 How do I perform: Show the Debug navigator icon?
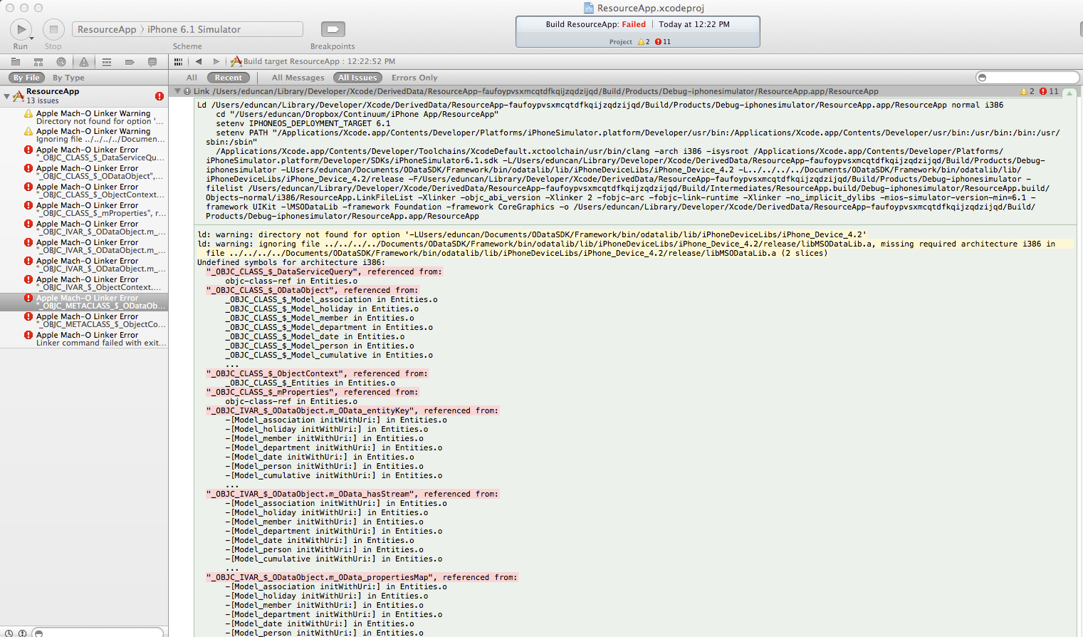[x=107, y=62]
